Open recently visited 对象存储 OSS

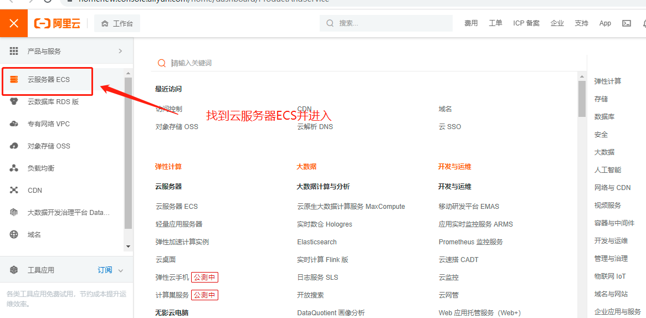click(x=177, y=127)
